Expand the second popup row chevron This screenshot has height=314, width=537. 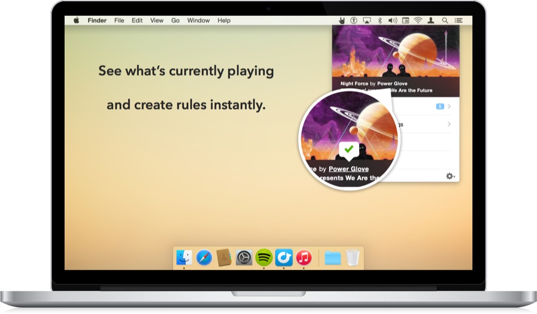pyautogui.click(x=449, y=124)
